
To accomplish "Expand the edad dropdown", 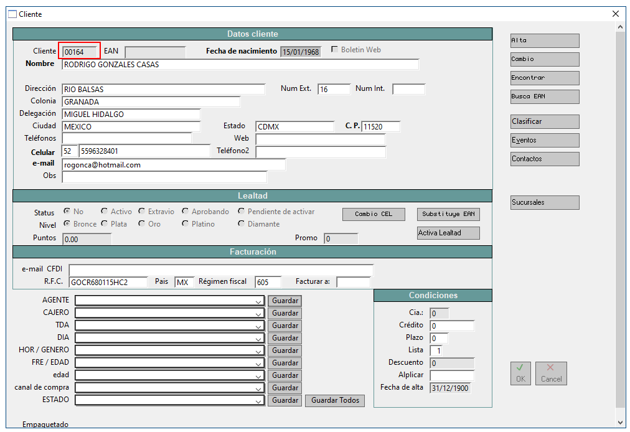I will [258, 376].
